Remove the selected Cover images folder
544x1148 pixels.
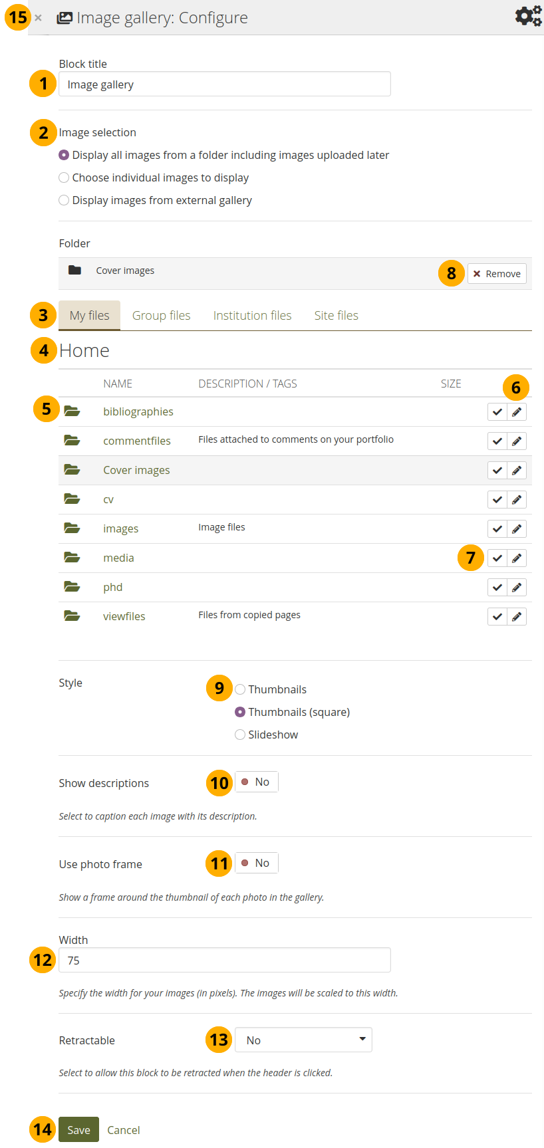(x=497, y=274)
